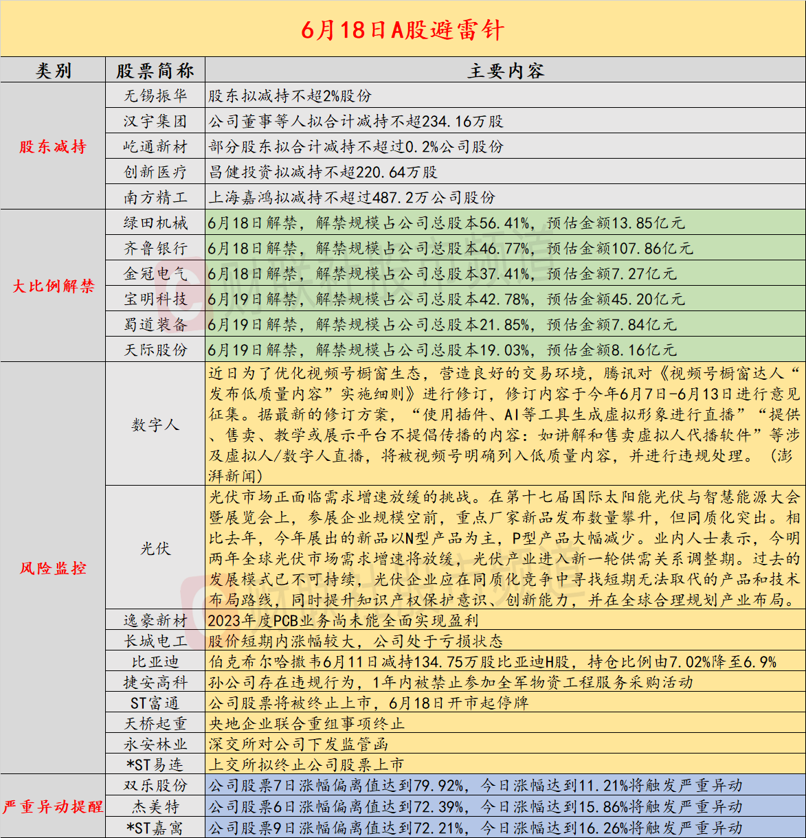This screenshot has width=806, height=838.
Task: Select the *ST嘉寓 stock name cell
Action: 155,828
